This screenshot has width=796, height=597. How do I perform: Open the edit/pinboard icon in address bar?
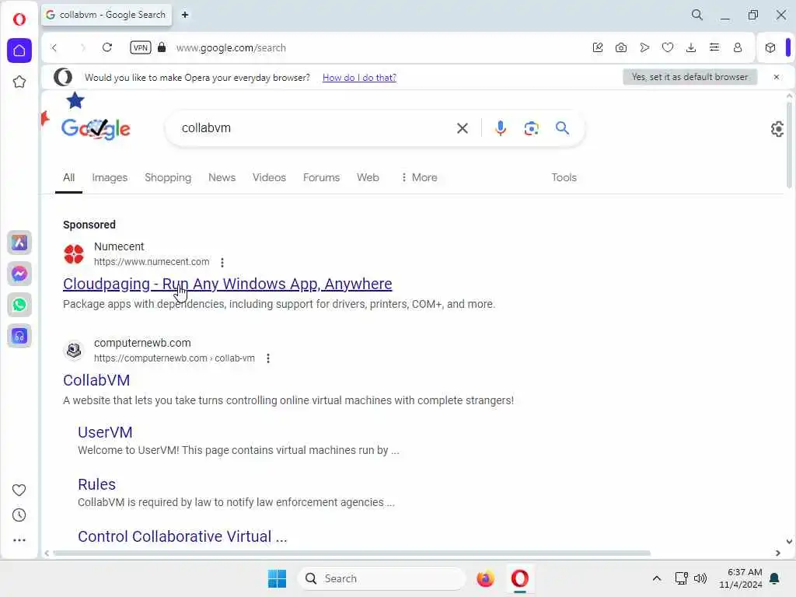point(598,47)
